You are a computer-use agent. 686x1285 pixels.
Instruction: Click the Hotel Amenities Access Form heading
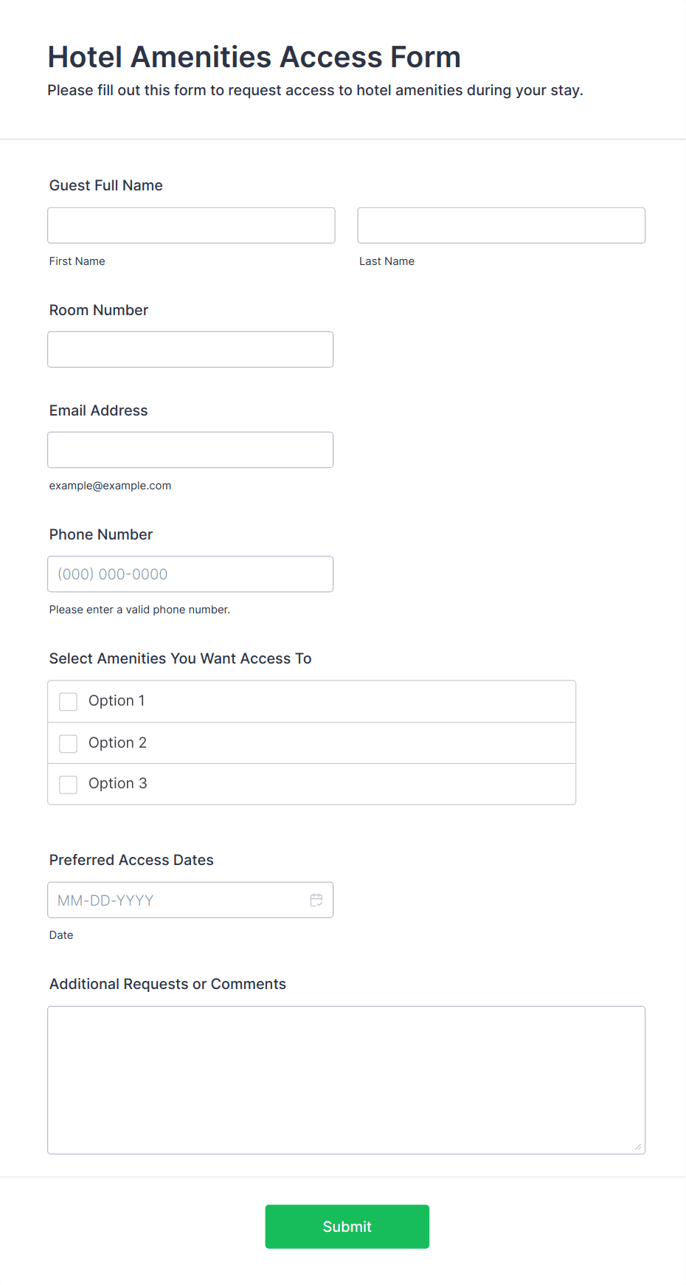[254, 57]
